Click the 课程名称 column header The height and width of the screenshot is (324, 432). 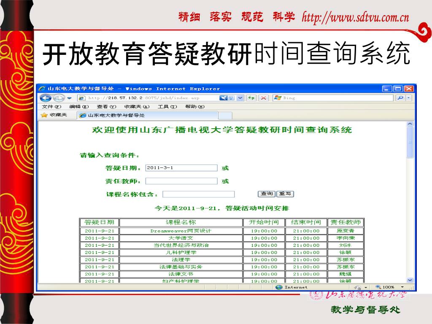point(181,222)
